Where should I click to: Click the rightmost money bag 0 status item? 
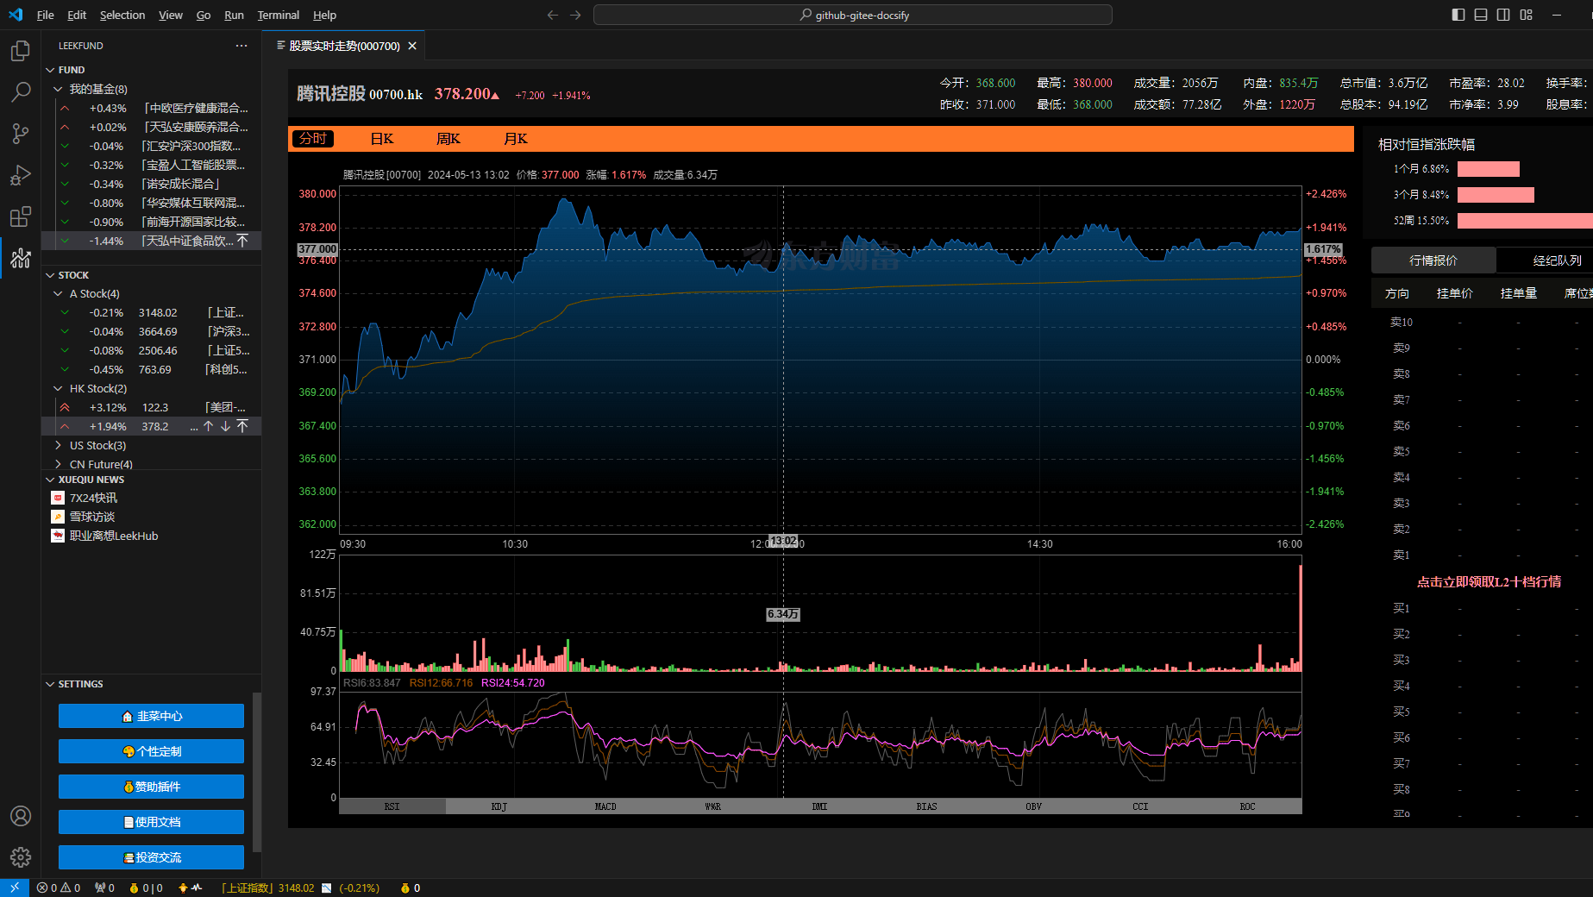[411, 888]
